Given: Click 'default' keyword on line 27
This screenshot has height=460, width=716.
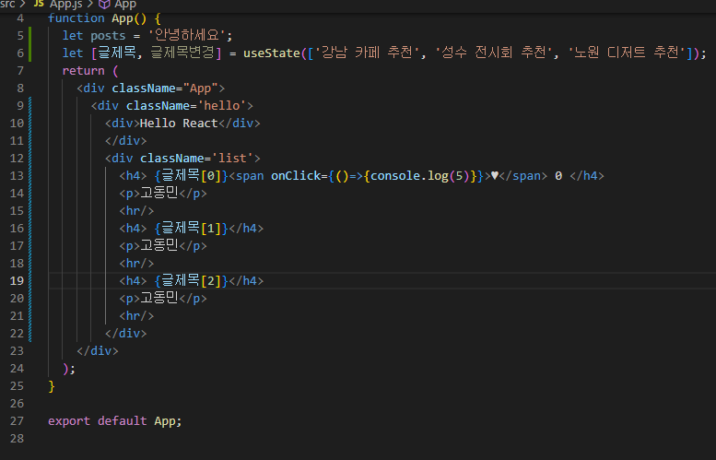Looking at the screenshot, I should [x=122, y=420].
